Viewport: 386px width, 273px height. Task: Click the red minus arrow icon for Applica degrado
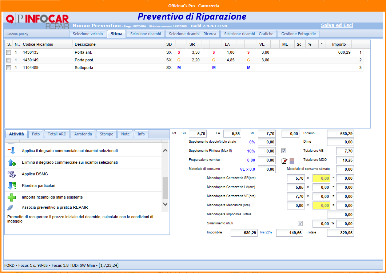11,151
